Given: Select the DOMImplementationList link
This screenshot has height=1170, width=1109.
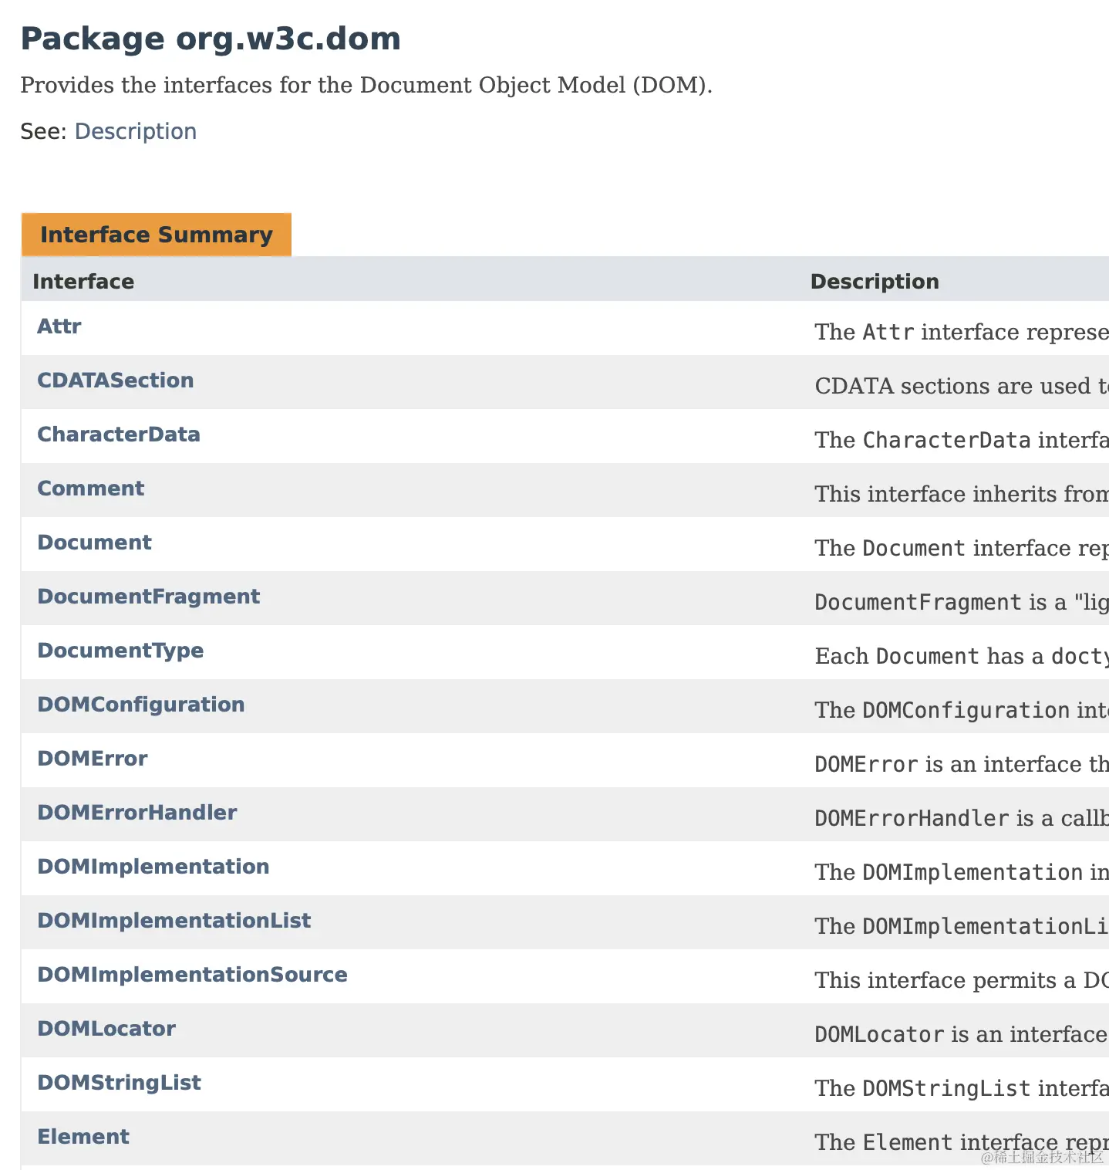Looking at the screenshot, I should pos(174,921).
